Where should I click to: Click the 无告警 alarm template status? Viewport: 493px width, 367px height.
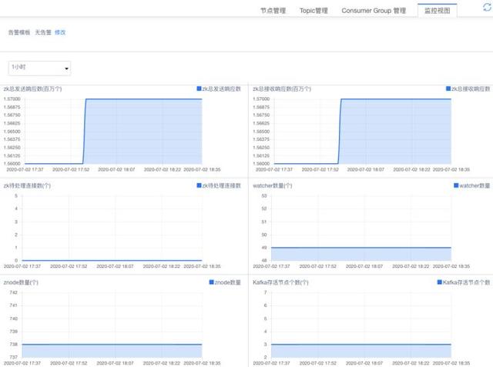point(42,32)
